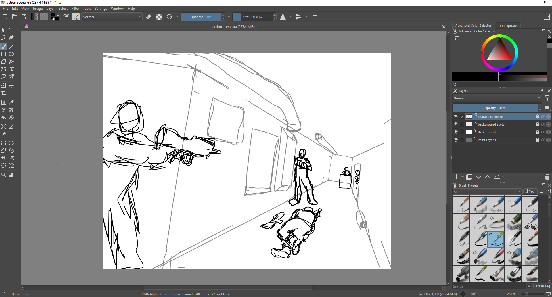Add a new layer
This screenshot has height=297, width=552.
457,177
